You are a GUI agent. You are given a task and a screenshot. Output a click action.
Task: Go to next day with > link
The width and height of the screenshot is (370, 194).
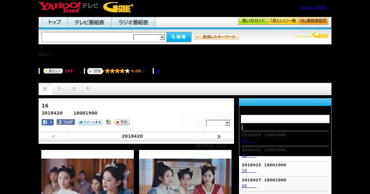pos(219,136)
